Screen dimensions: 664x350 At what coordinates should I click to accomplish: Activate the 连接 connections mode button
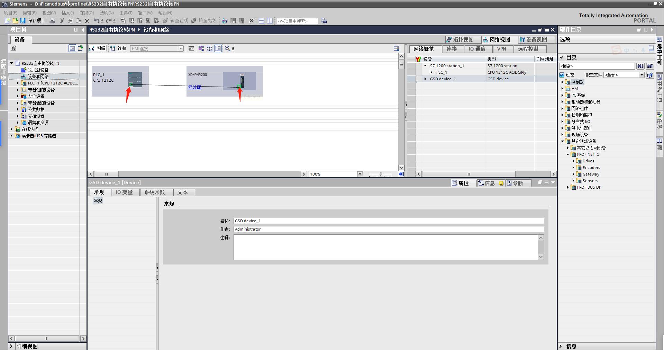point(119,48)
